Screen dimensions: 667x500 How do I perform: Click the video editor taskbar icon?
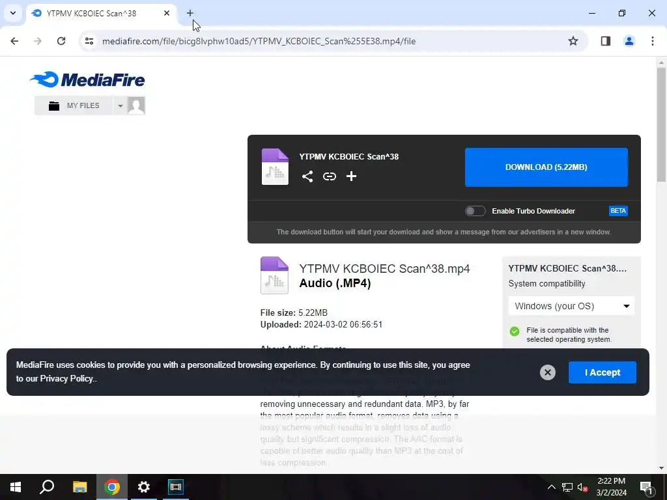(176, 487)
